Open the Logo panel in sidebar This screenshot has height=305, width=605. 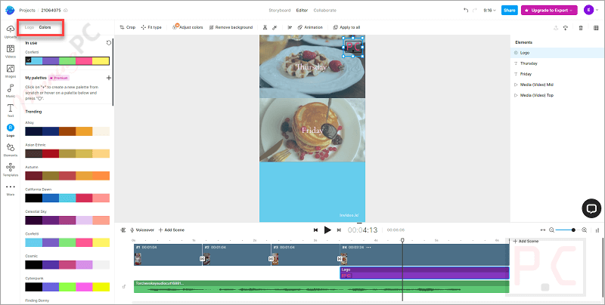[11, 130]
